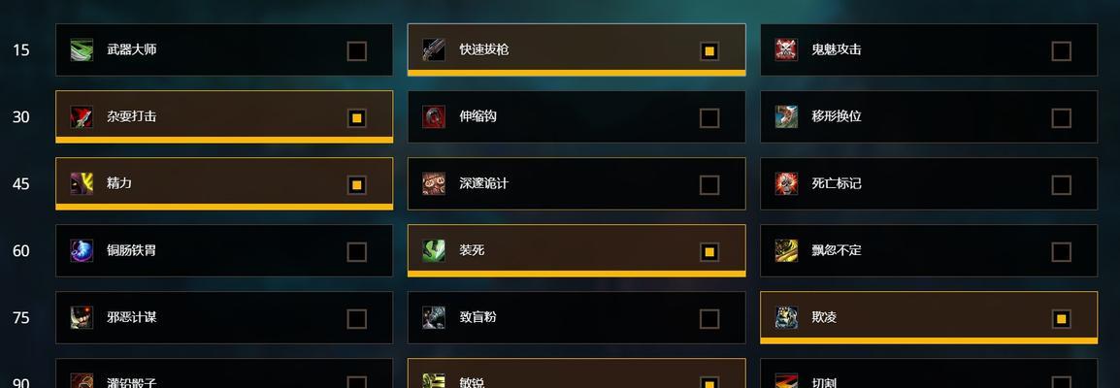Click the 铜肠铁胃 talent icon
This screenshot has height=388, width=1120.
pos(82,251)
